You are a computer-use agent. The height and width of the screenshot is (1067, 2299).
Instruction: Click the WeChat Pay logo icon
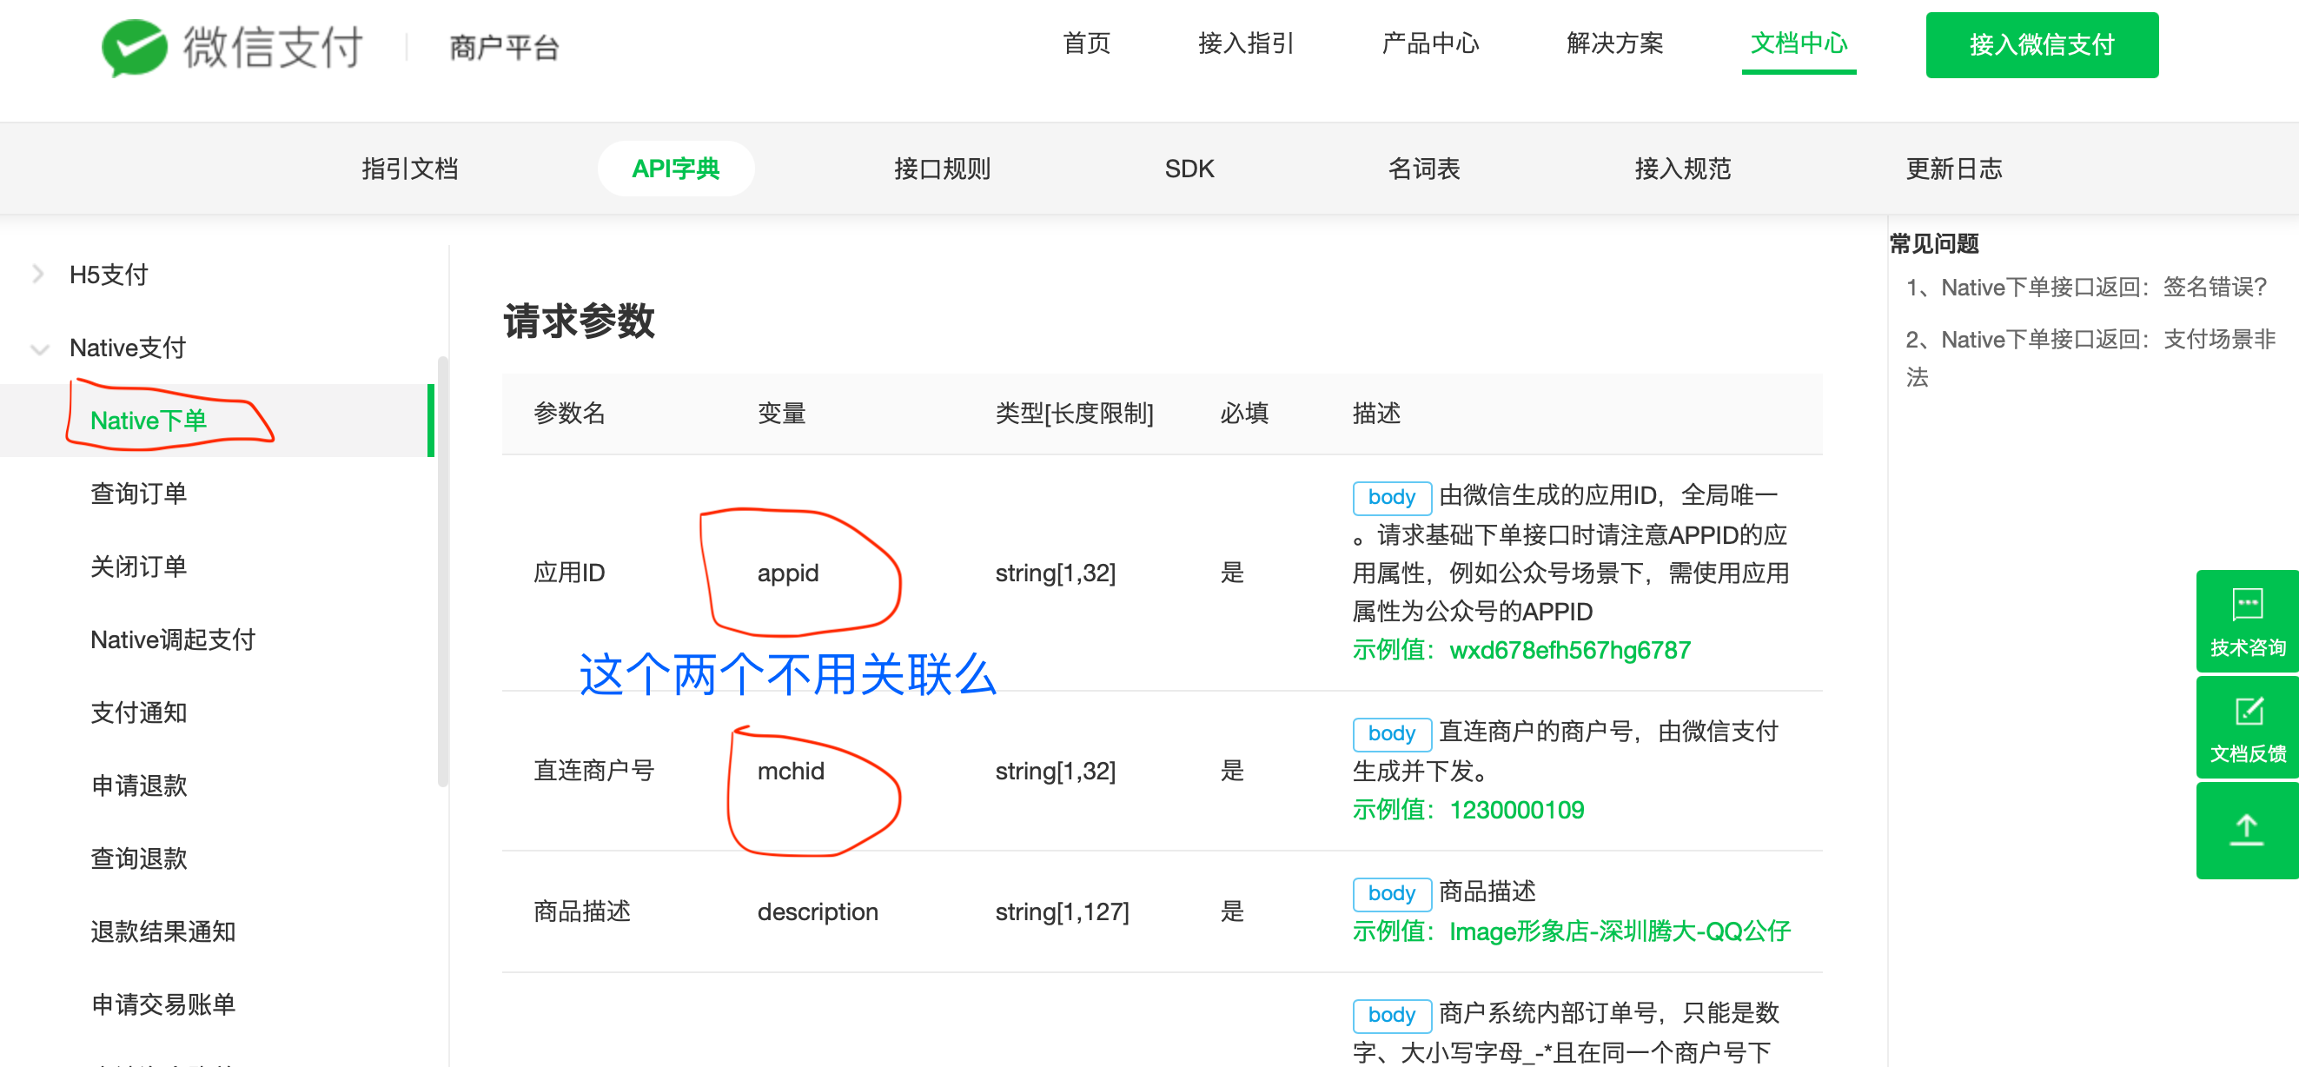pos(134,46)
